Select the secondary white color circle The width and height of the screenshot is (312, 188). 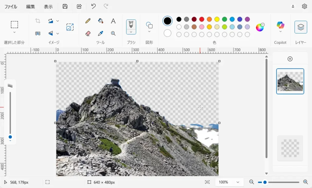coord(167,33)
